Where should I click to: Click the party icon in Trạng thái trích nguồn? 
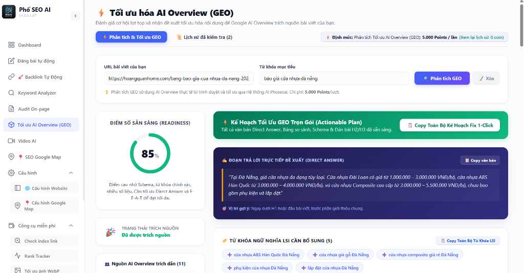(111, 232)
